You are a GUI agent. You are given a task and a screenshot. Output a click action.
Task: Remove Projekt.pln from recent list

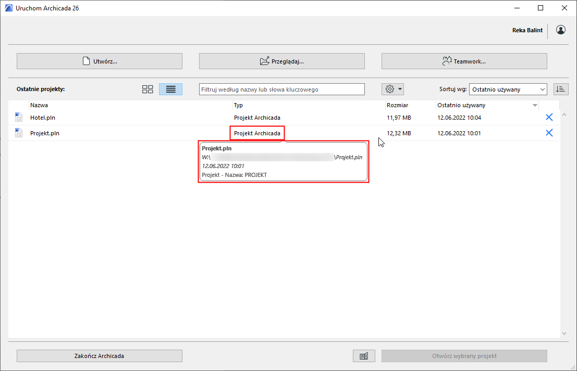click(x=549, y=133)
